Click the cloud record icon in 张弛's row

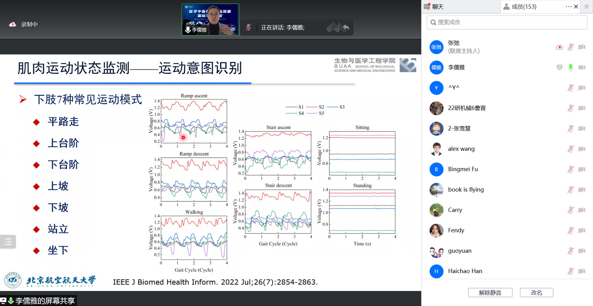coord(559,47)
